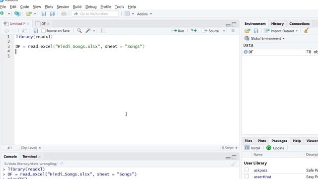
Task: Open the Help pane tab
Action: pyautogui.click(x=297, y=141)
